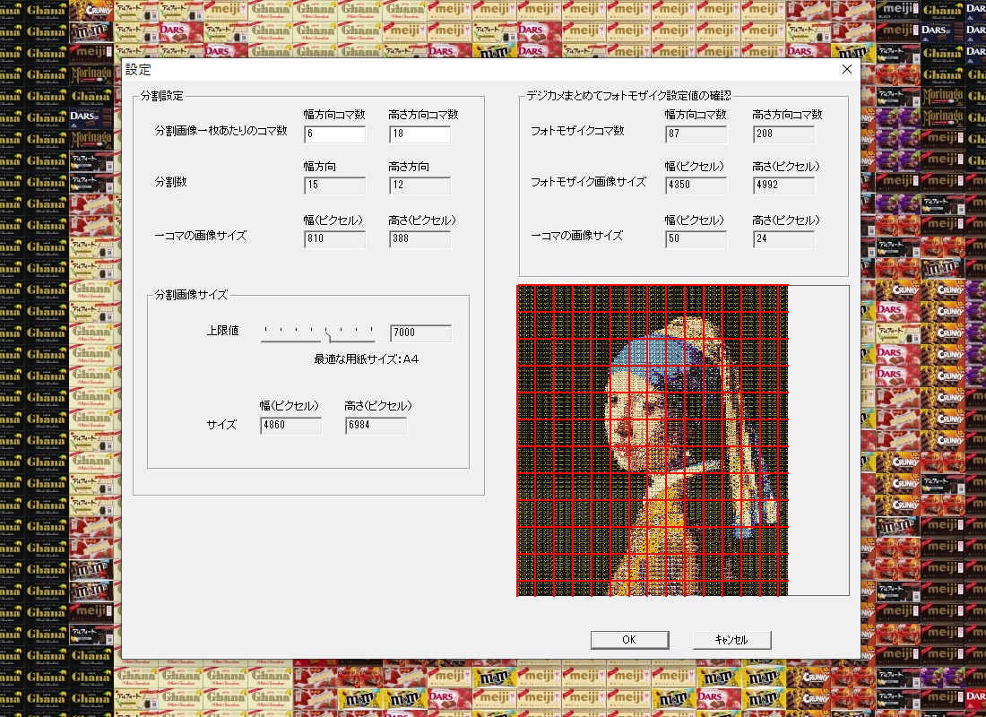Click the 分割数 label

[170, 182]
